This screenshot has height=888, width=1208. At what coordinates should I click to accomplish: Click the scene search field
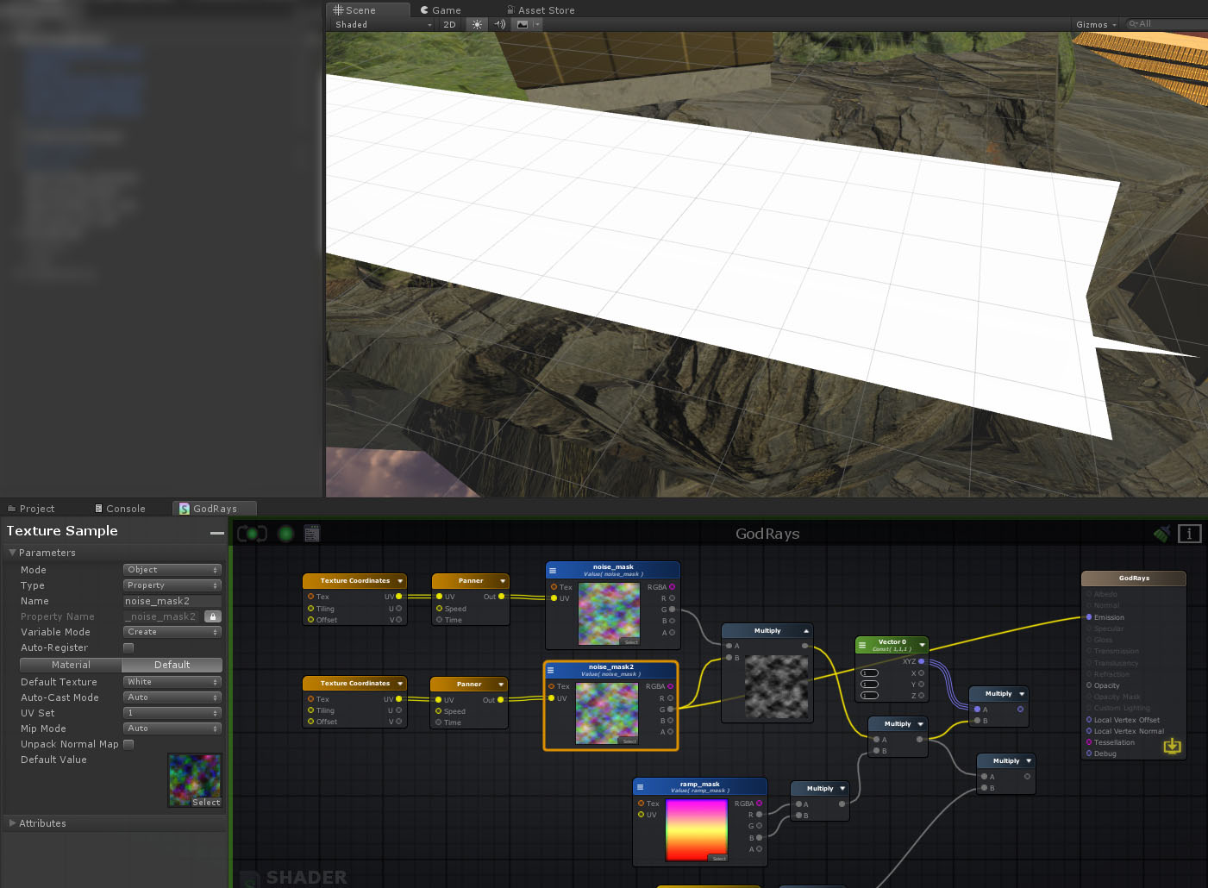point(1167,24)
